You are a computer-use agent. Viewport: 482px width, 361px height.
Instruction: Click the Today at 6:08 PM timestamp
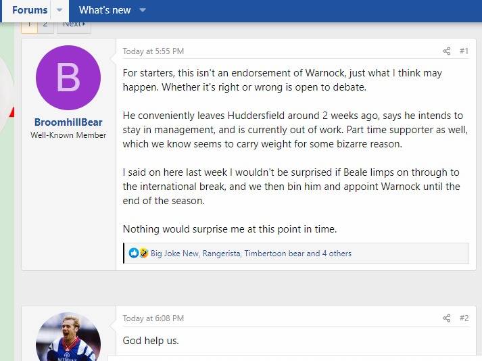click(153, 318)
